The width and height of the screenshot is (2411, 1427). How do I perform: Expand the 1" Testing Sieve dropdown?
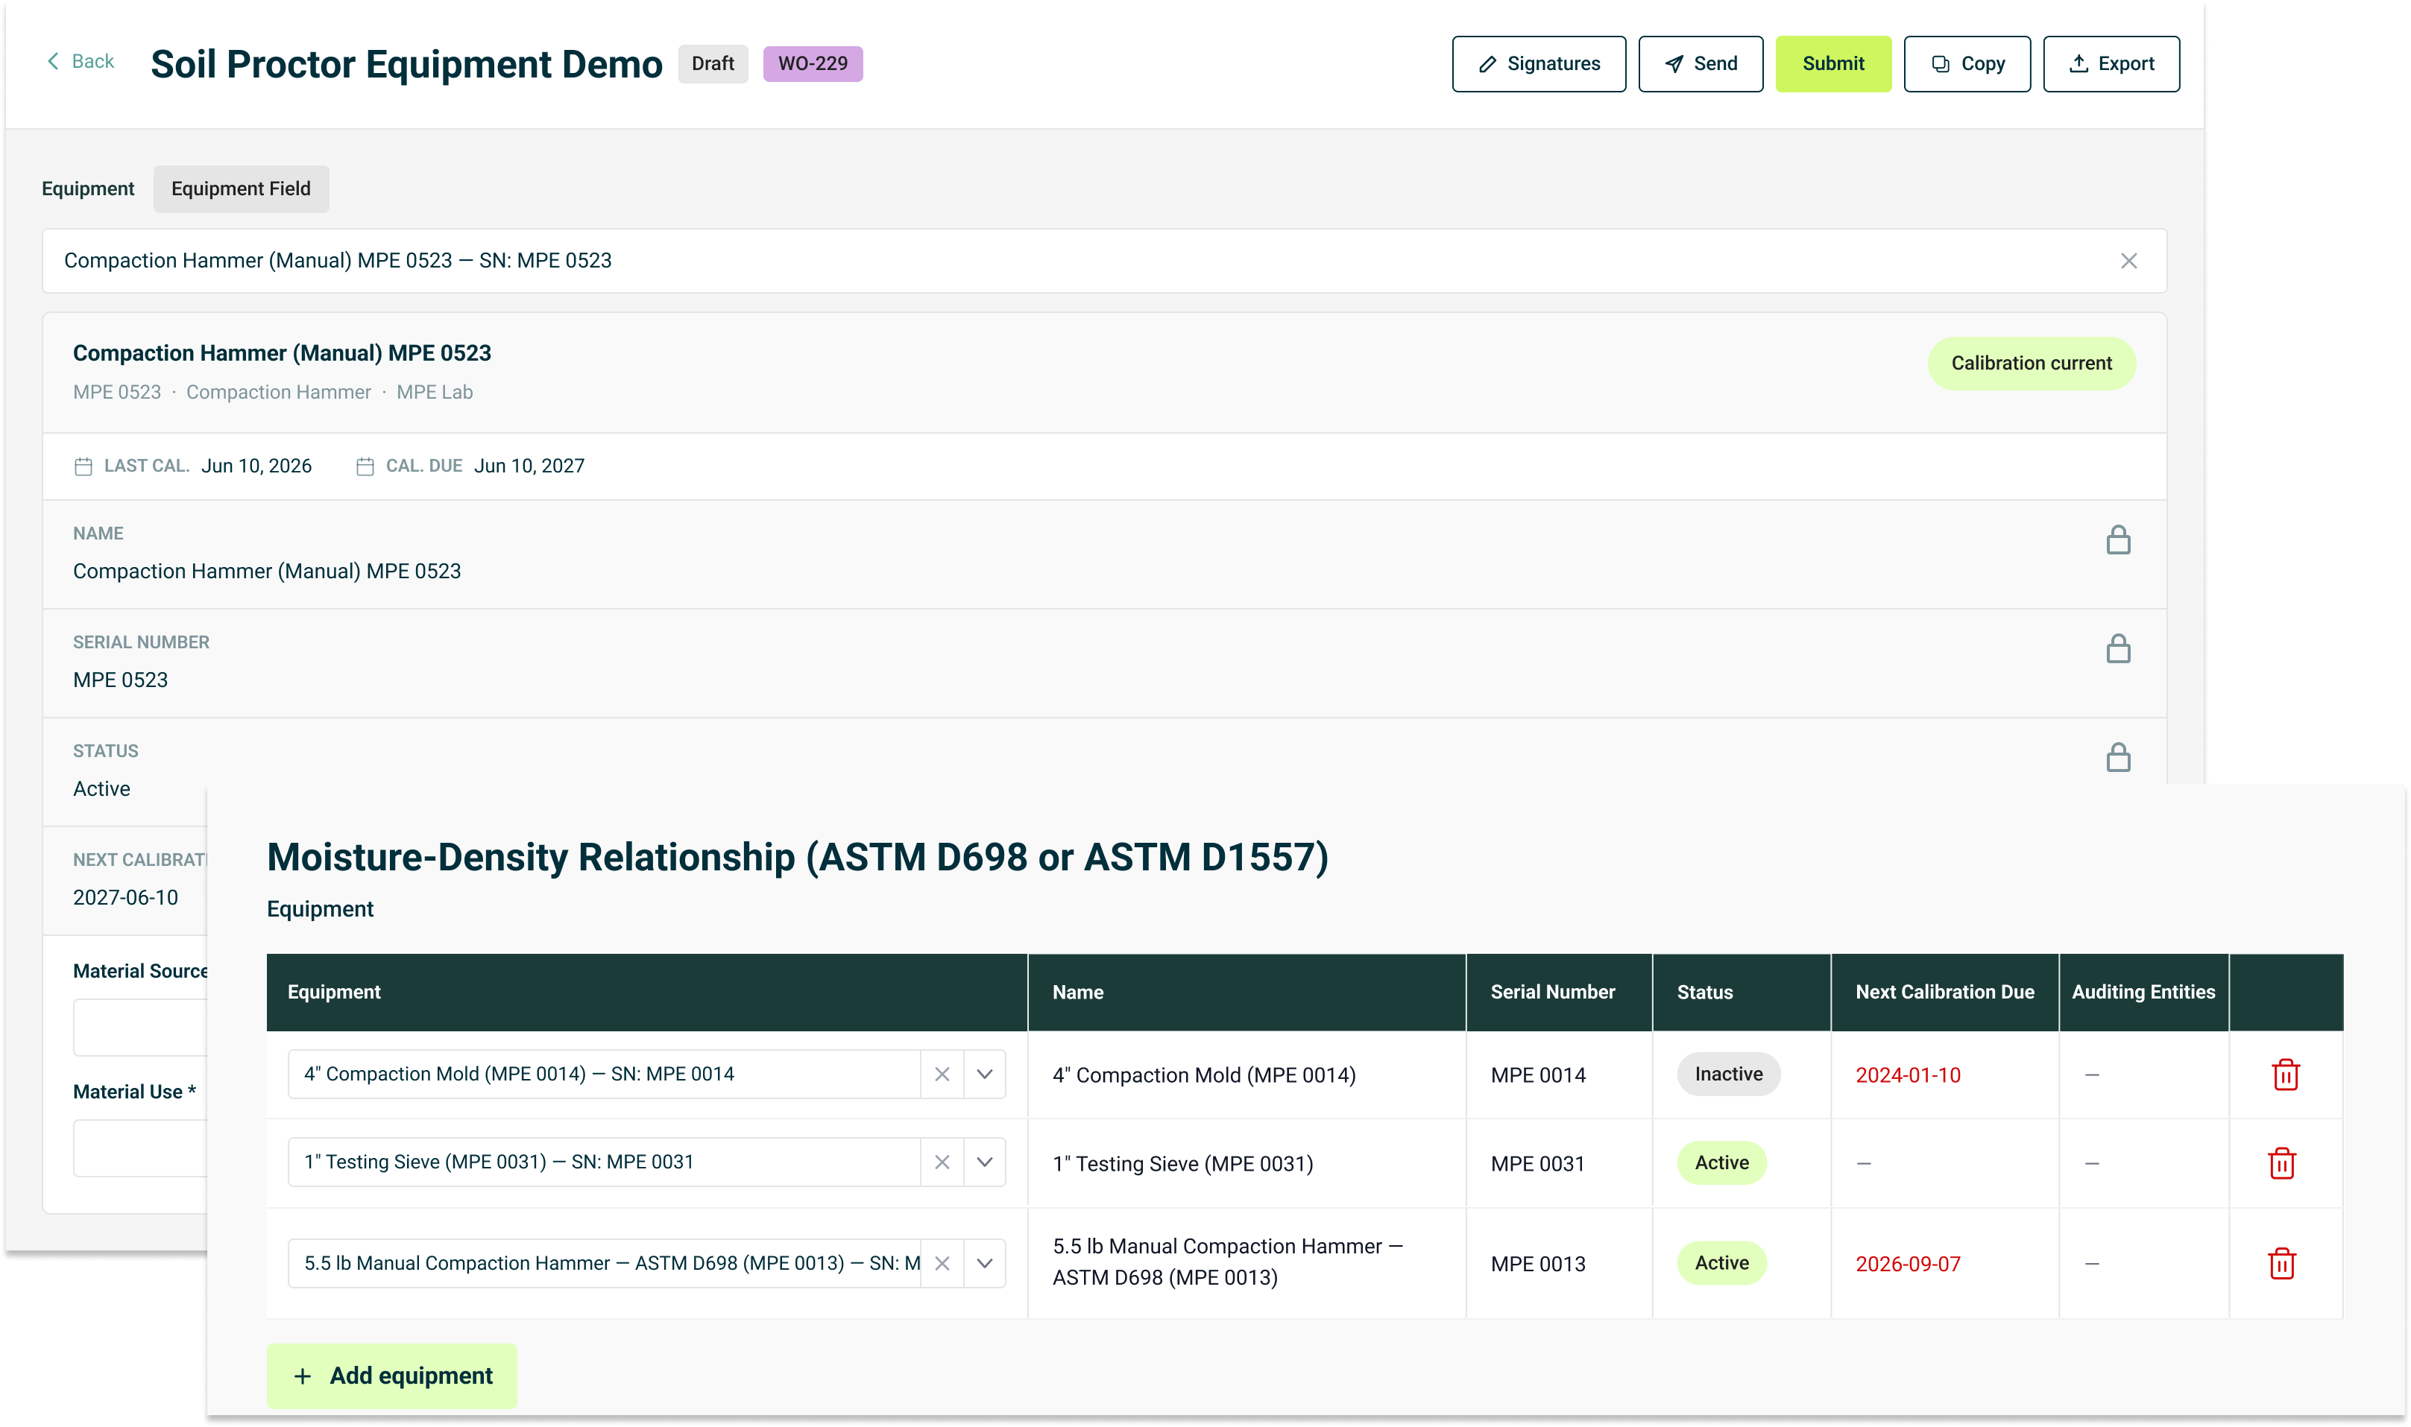[984, 1162]
